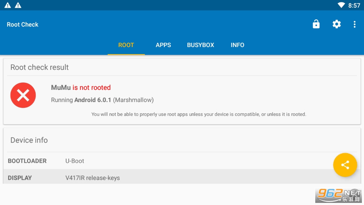Tap the red X not-rooted icon
Image resolution: width=364 pixels, height=205 pixels.
(x=23, y=95)
